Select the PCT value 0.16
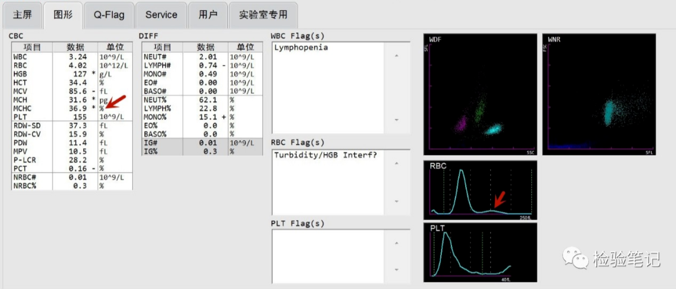 pos(79,168)
